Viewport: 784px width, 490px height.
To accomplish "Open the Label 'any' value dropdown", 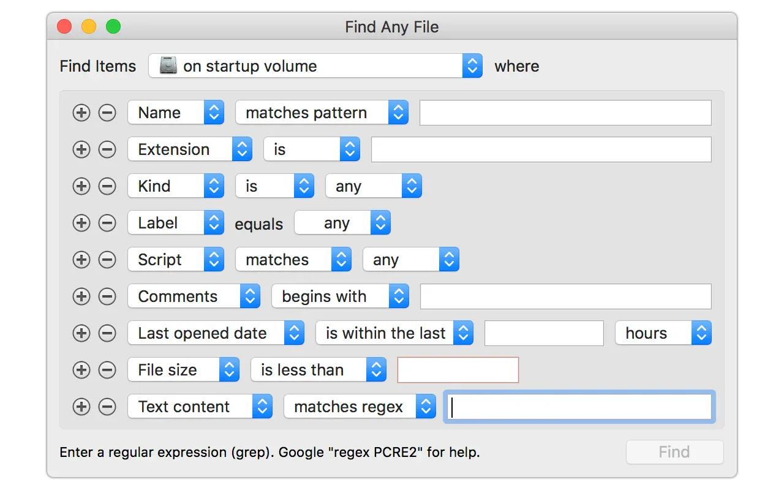I will pos(342,223).
